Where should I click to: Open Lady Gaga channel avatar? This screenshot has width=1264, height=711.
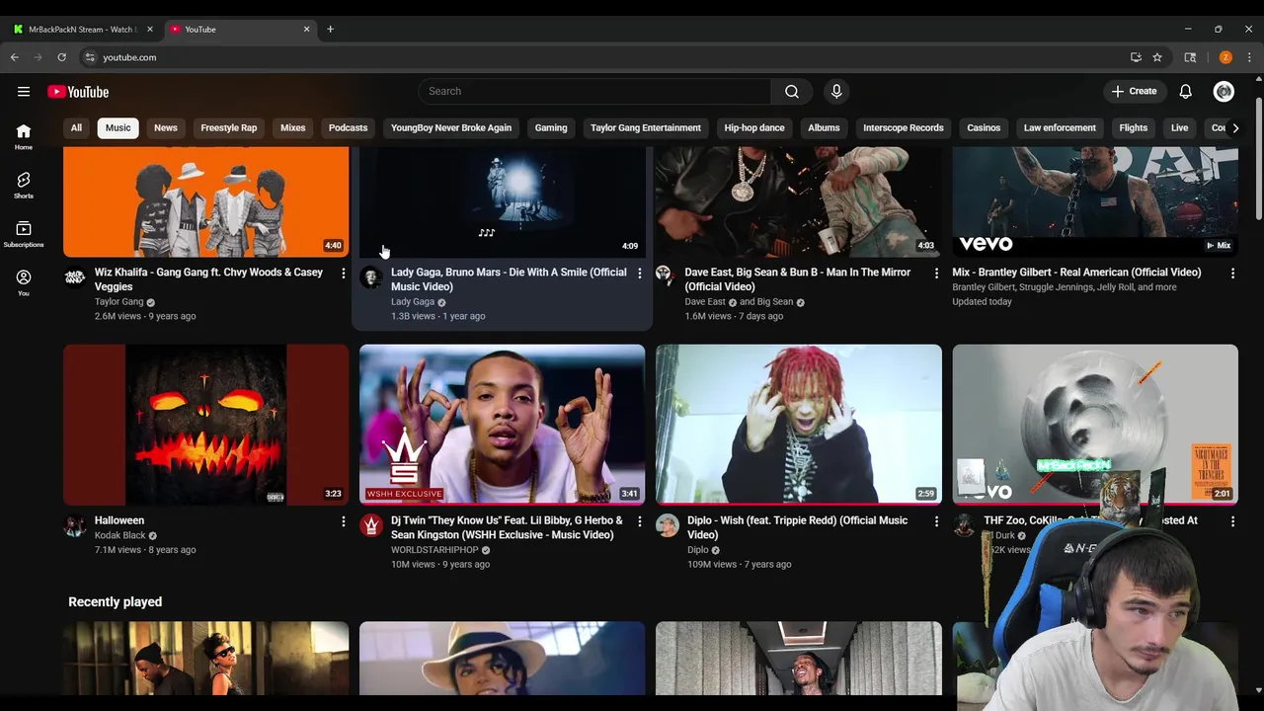[x=371, y=276]
